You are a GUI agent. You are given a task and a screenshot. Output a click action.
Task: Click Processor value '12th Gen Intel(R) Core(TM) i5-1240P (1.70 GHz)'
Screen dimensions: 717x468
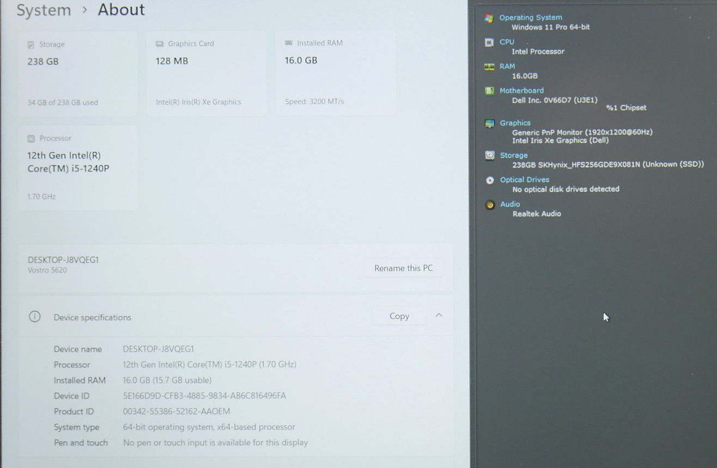point(210,365)
